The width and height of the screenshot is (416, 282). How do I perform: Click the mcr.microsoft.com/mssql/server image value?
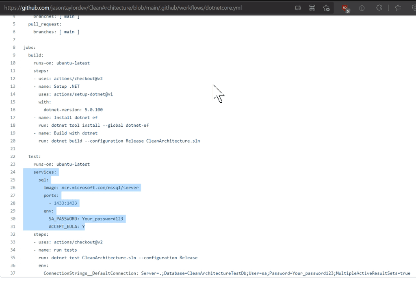[101, 187]
